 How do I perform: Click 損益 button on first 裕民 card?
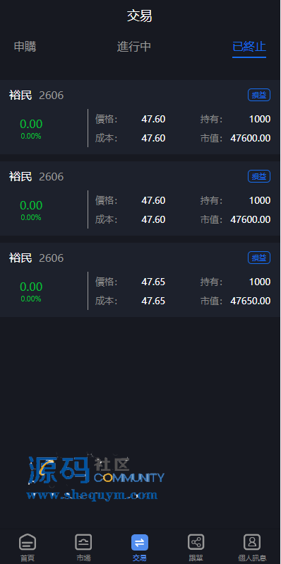click(259, 95)
